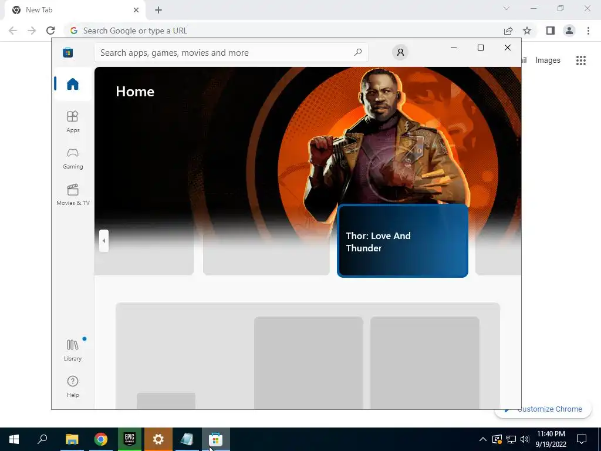This screenshot has height=451, width=601.
Task: Open Google Images link in Chrome
Action: 548,60
